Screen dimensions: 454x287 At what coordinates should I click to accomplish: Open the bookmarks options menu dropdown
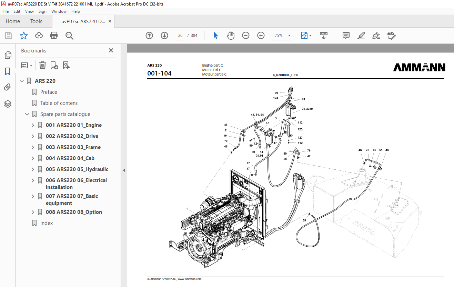[x=27, y=65]
